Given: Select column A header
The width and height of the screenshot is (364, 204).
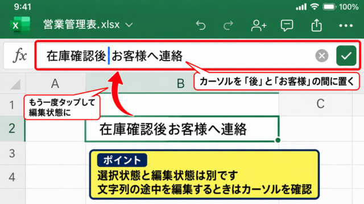Looking at the screenshot, I should coord(55,83).
